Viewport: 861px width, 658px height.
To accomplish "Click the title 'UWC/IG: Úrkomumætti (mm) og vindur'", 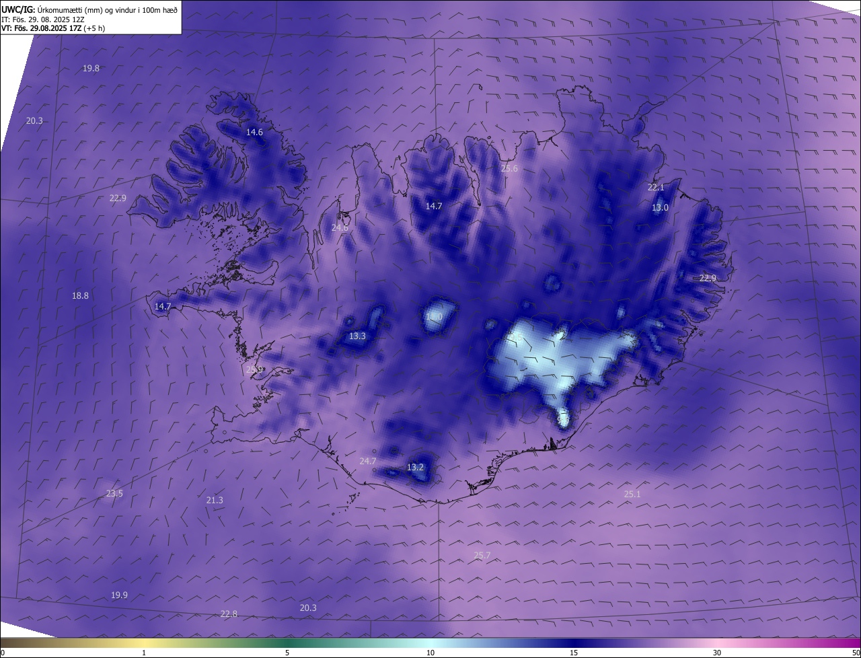I will [89, 9].
